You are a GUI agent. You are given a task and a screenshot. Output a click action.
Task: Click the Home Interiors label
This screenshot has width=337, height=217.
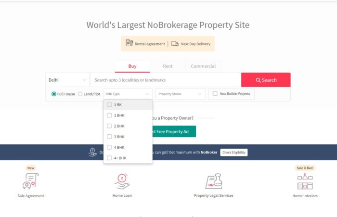[305, 196]
